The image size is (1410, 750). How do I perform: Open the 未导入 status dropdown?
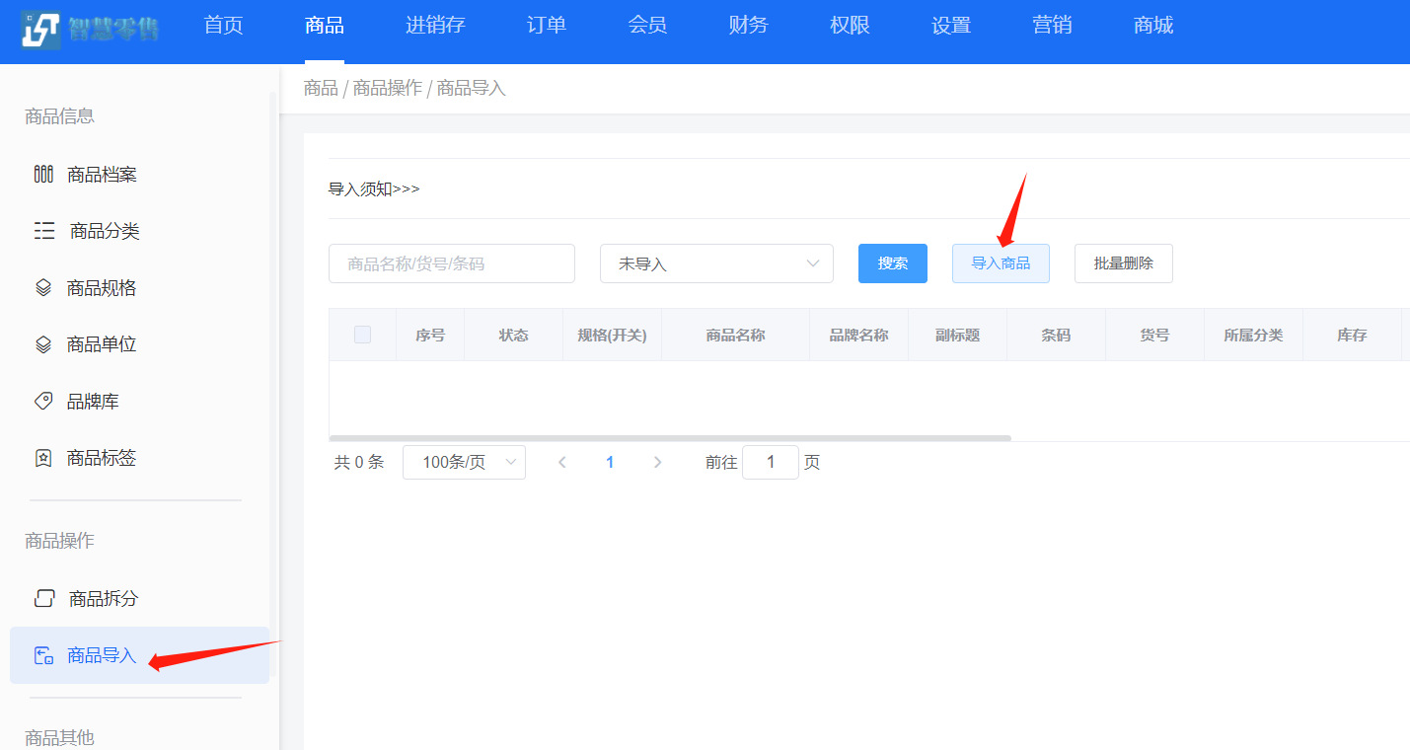click(x=716, y=263)
